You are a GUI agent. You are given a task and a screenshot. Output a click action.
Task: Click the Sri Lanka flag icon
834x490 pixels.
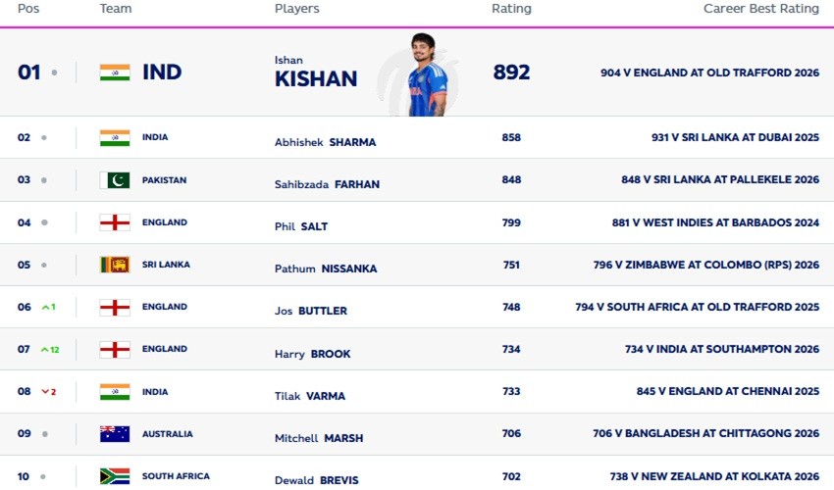pos(115,265)
